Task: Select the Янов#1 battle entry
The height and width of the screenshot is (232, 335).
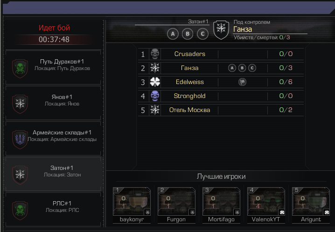Action: coord(53,103)
